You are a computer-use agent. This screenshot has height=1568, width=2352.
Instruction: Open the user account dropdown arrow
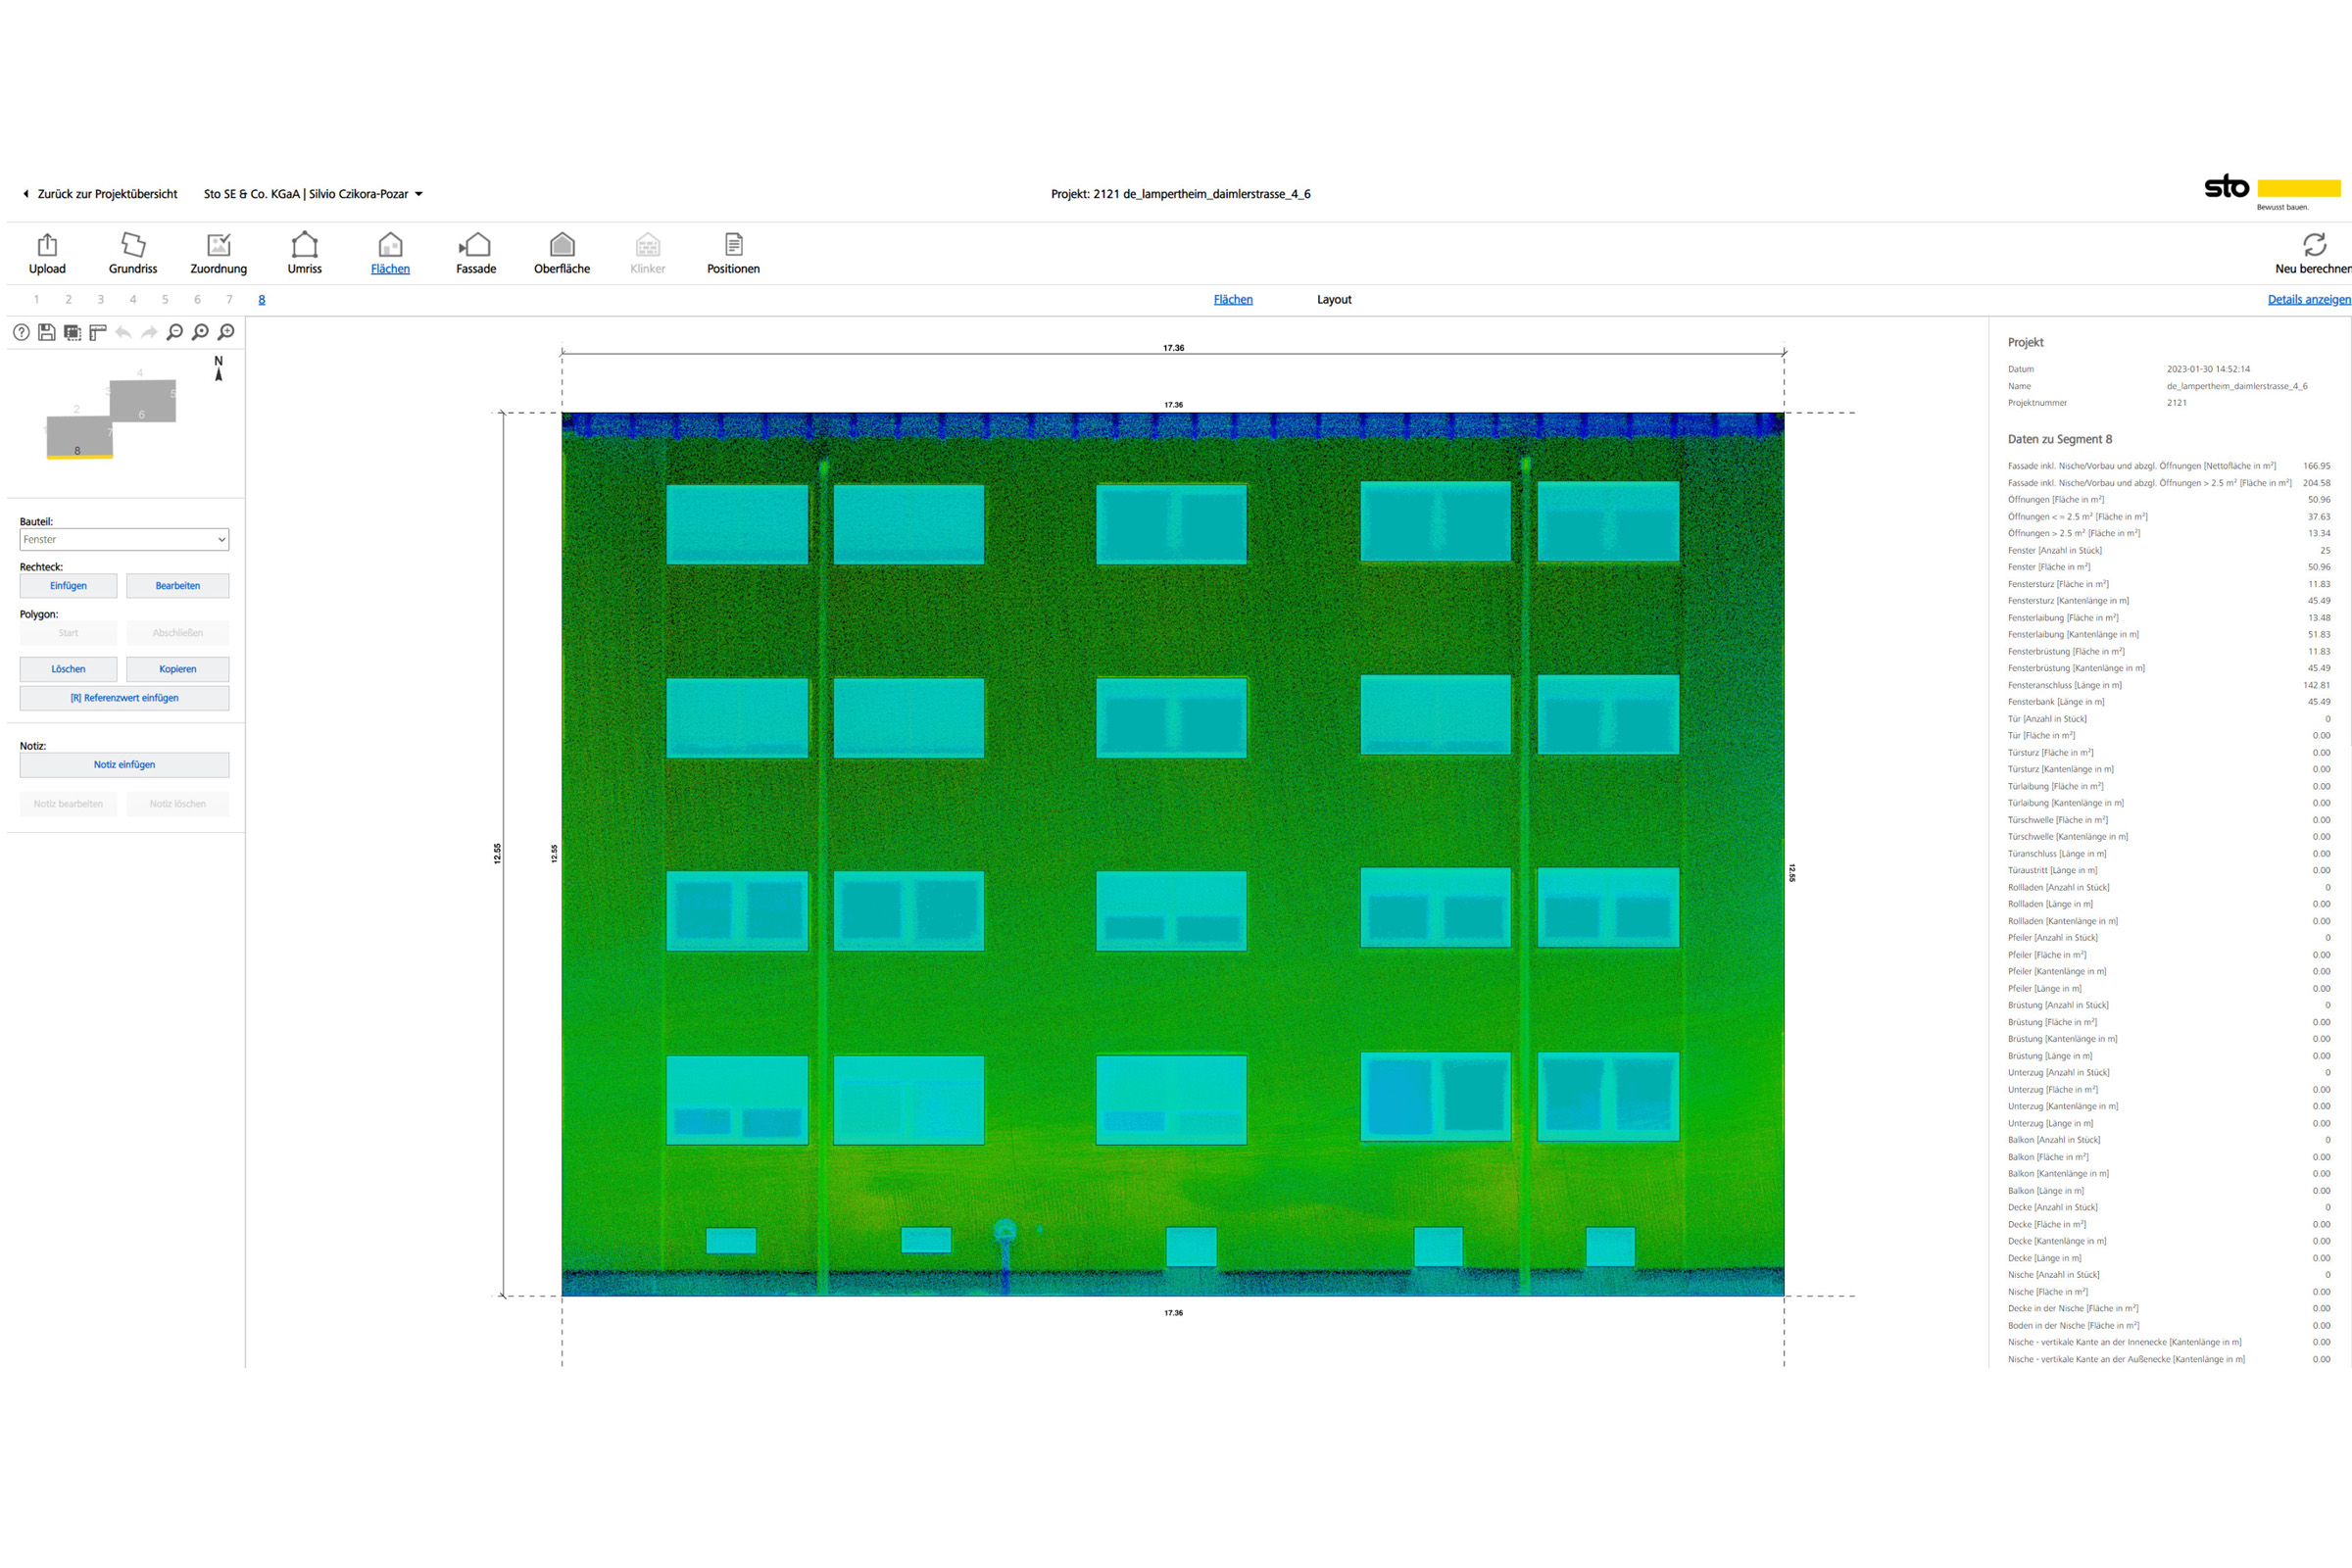(419, 194)
